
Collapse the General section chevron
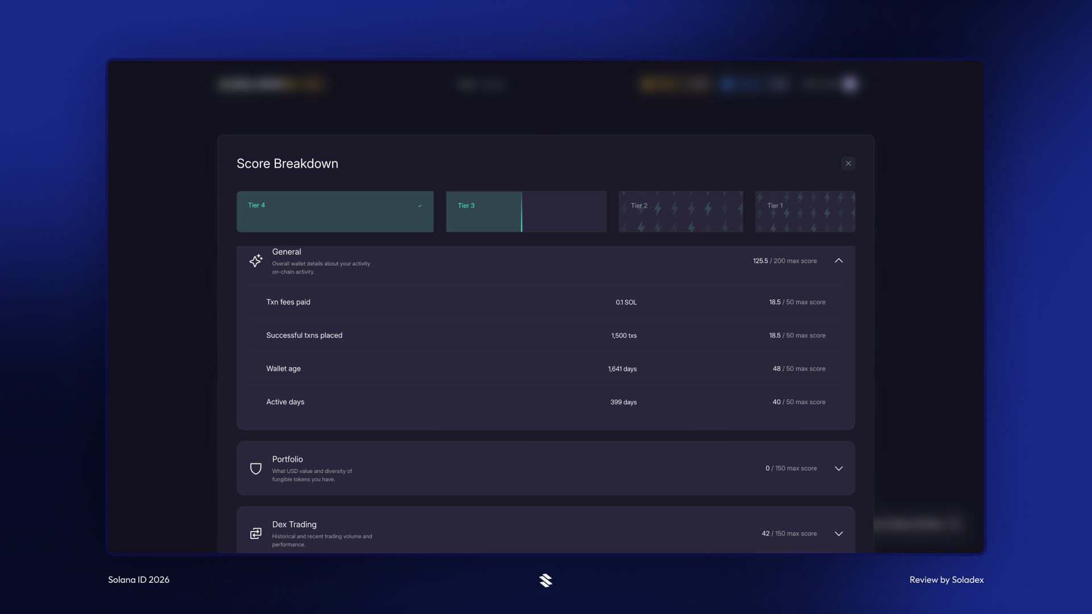point(838,260)
